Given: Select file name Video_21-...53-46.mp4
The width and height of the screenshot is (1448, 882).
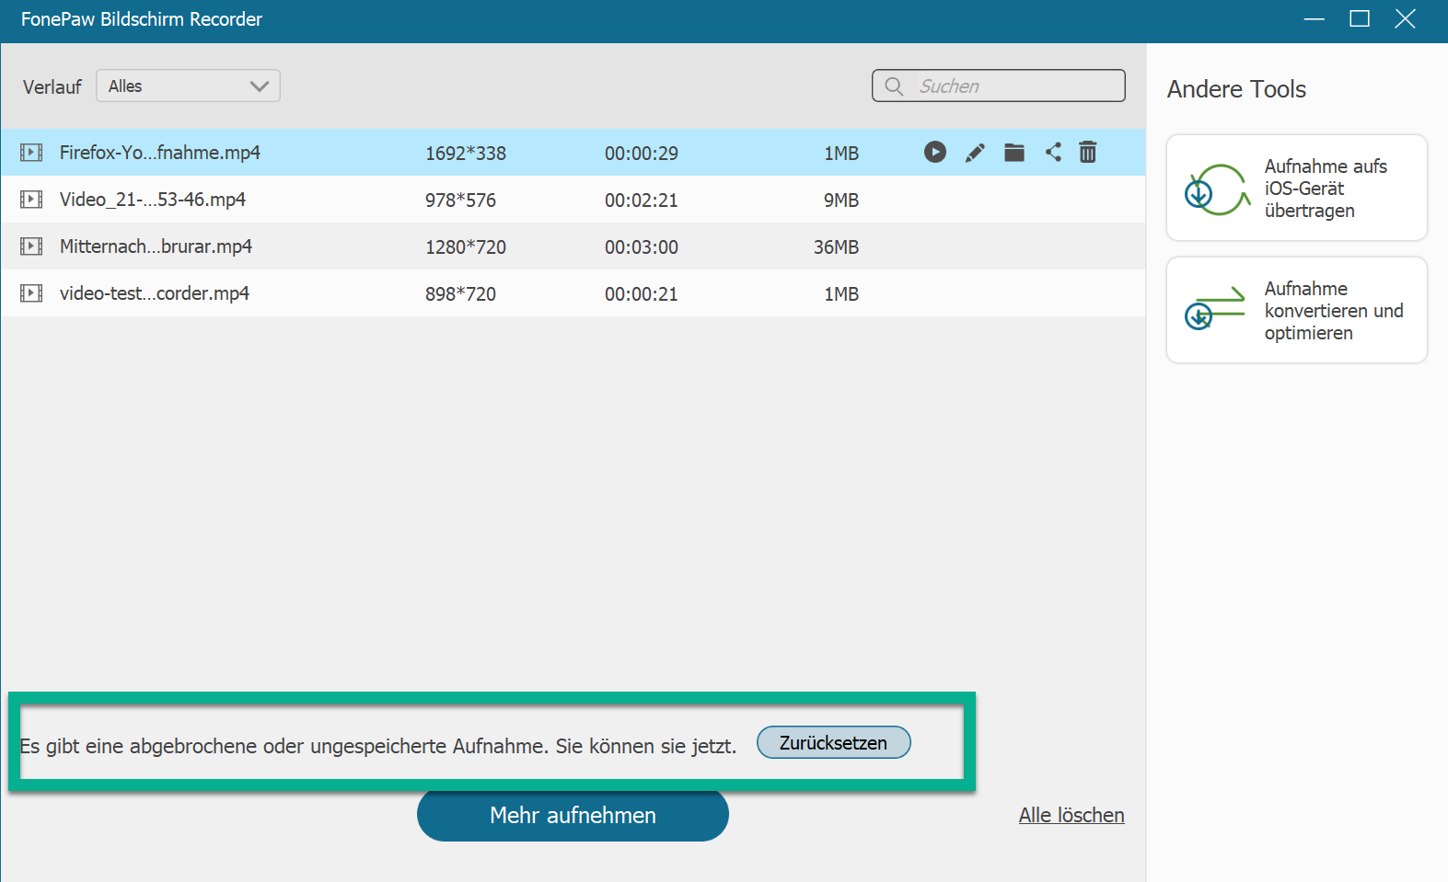Looking at the screenshot, I should click(x=153, y=200).
